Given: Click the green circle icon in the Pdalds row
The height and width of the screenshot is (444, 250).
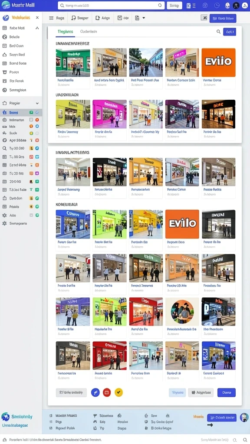Looking at the screenshot, I should (37, 207).
